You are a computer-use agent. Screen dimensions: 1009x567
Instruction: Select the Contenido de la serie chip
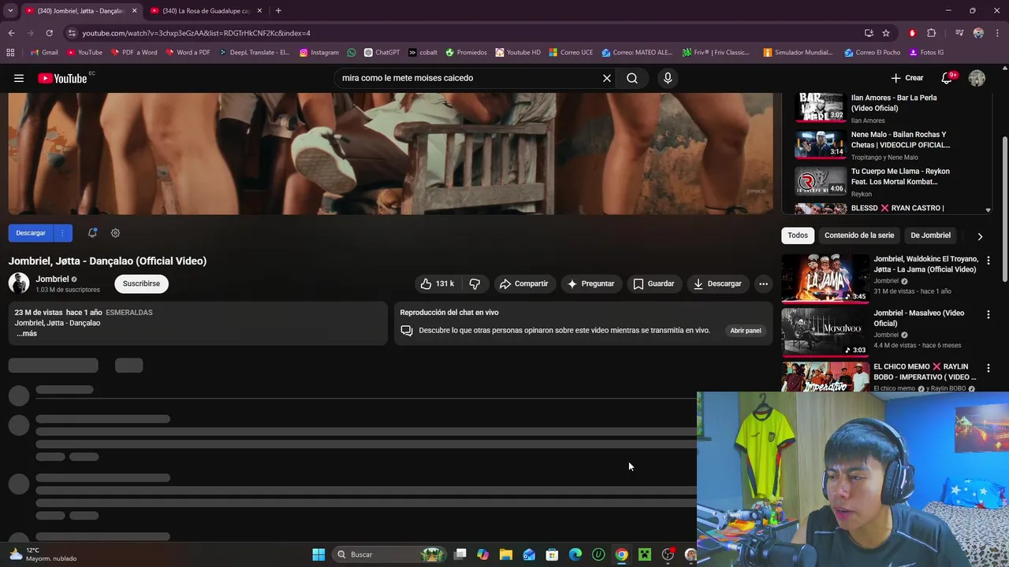coord(859,235)
